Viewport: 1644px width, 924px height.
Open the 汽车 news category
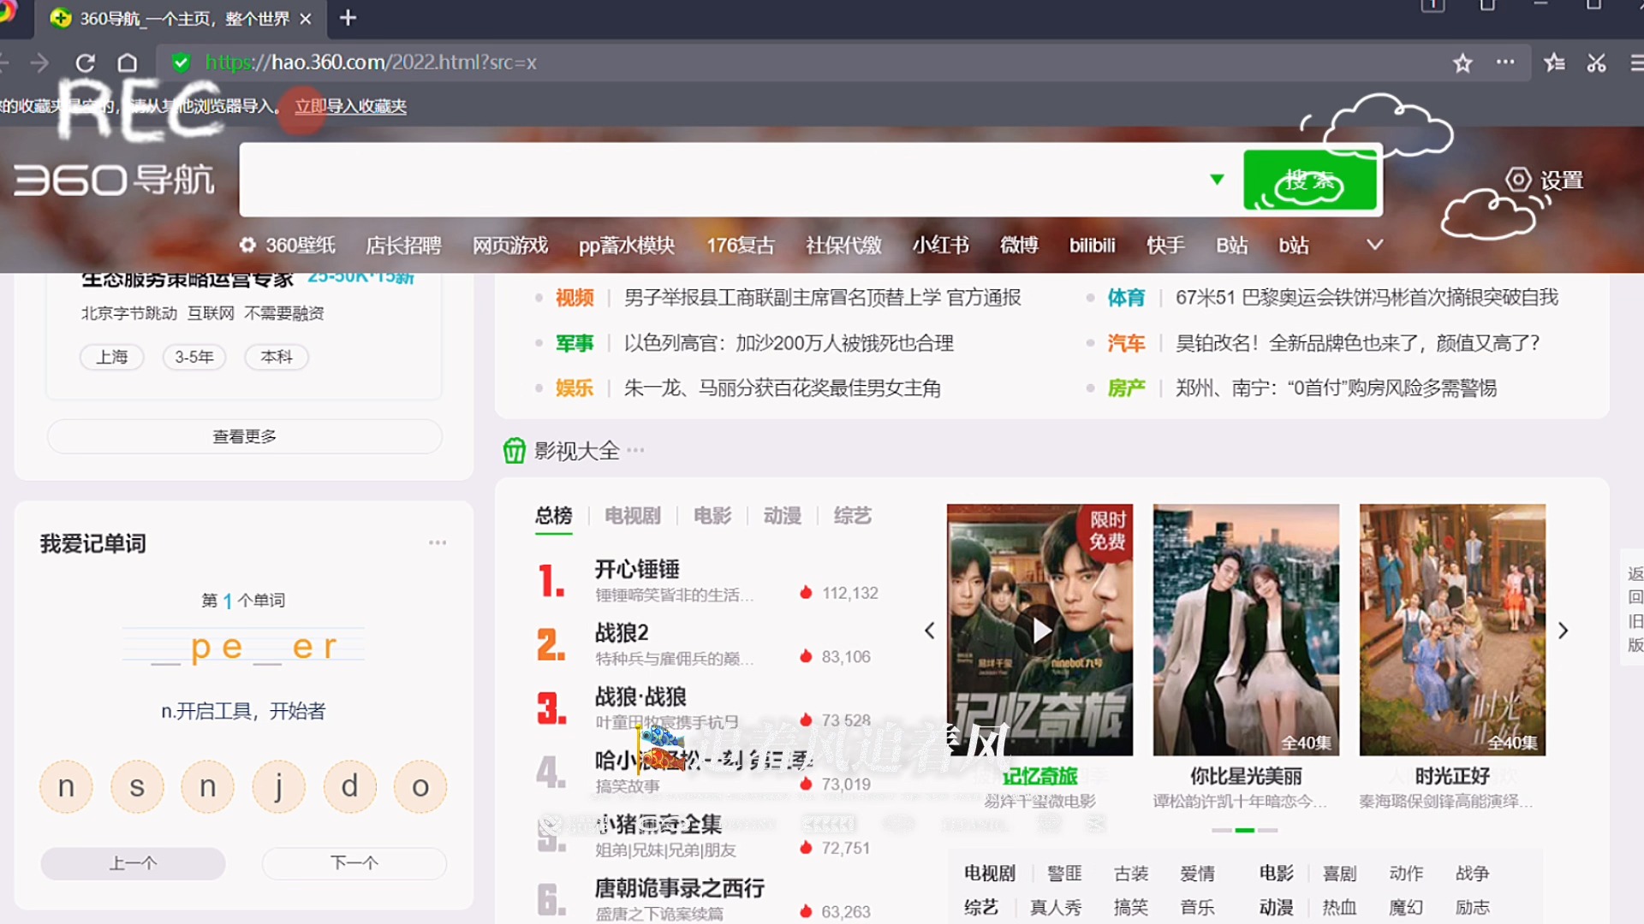[1126, 343]
